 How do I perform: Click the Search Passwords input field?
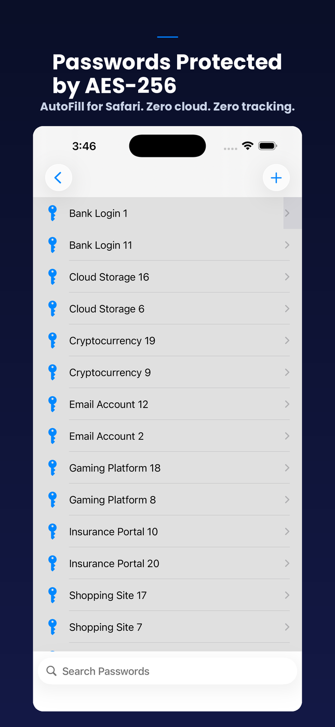[x=167, y=670]
